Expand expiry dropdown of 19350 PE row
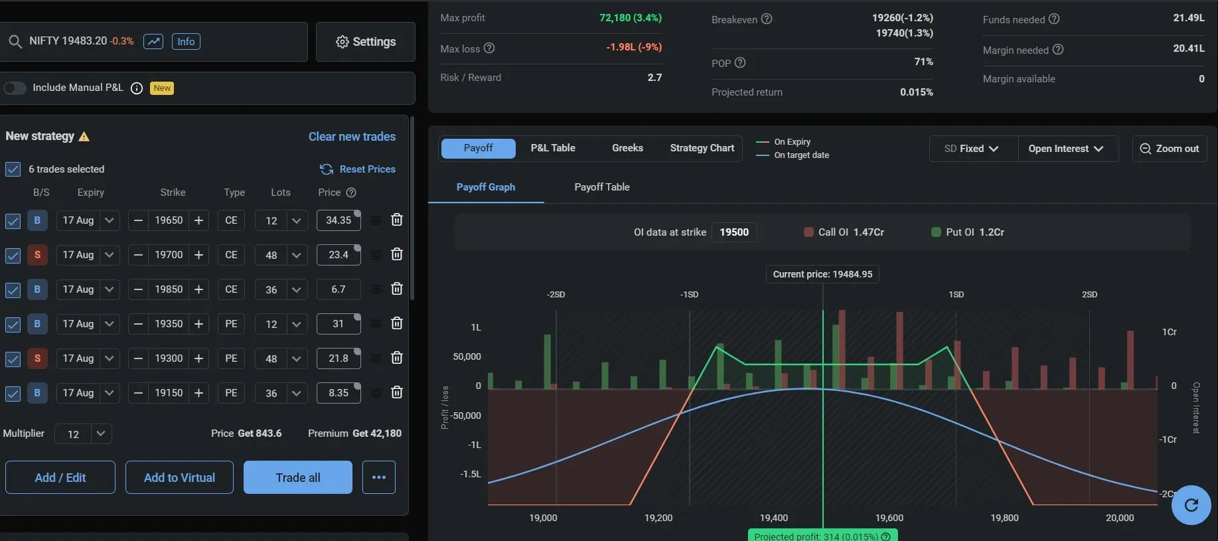1218x541 pixels. (110, 324)
